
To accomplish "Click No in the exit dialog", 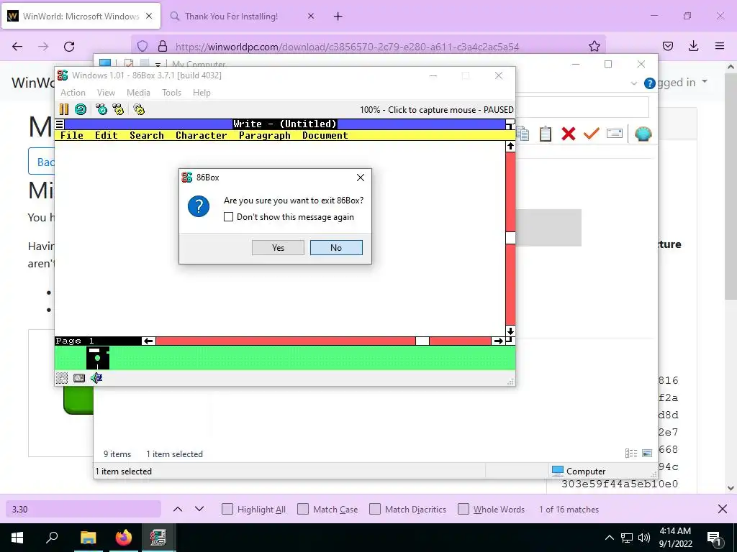I will 336,247.
